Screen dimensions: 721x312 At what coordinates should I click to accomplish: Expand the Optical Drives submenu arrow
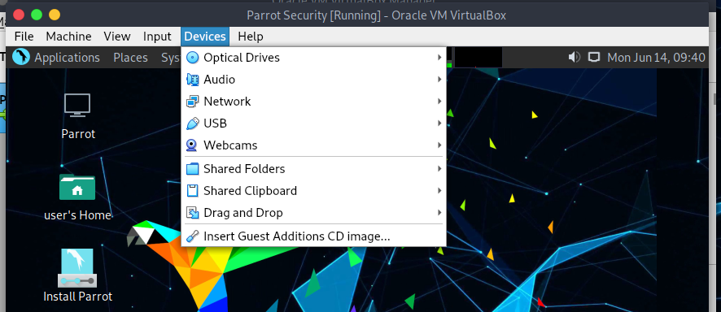coord(439,58)
